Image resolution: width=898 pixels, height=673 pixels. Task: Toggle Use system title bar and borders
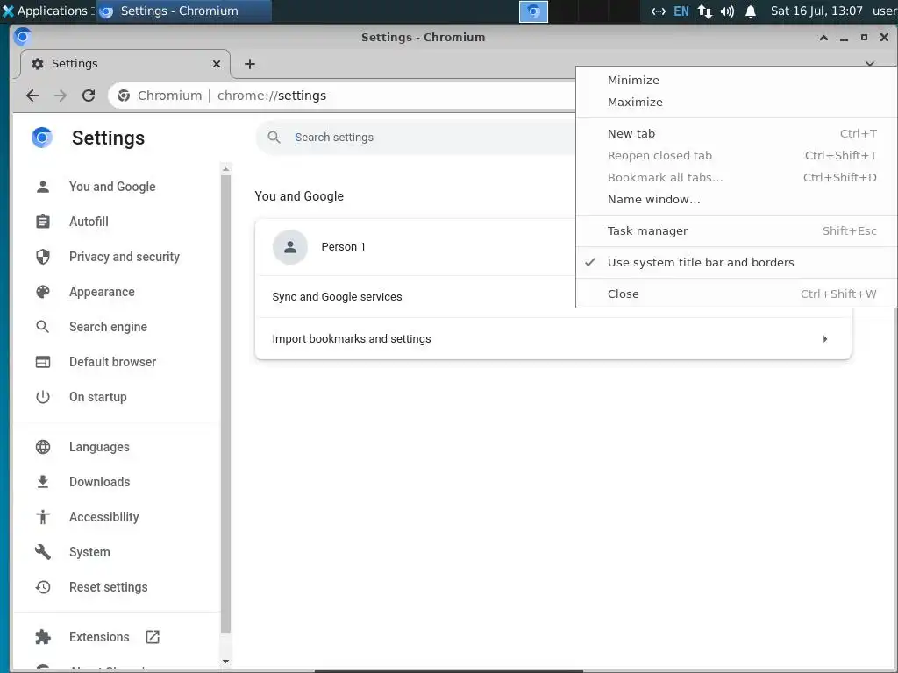737,263
